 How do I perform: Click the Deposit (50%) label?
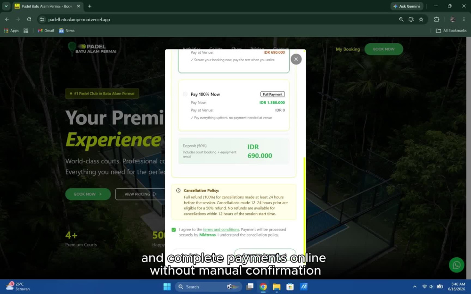[x=195, y=146]
